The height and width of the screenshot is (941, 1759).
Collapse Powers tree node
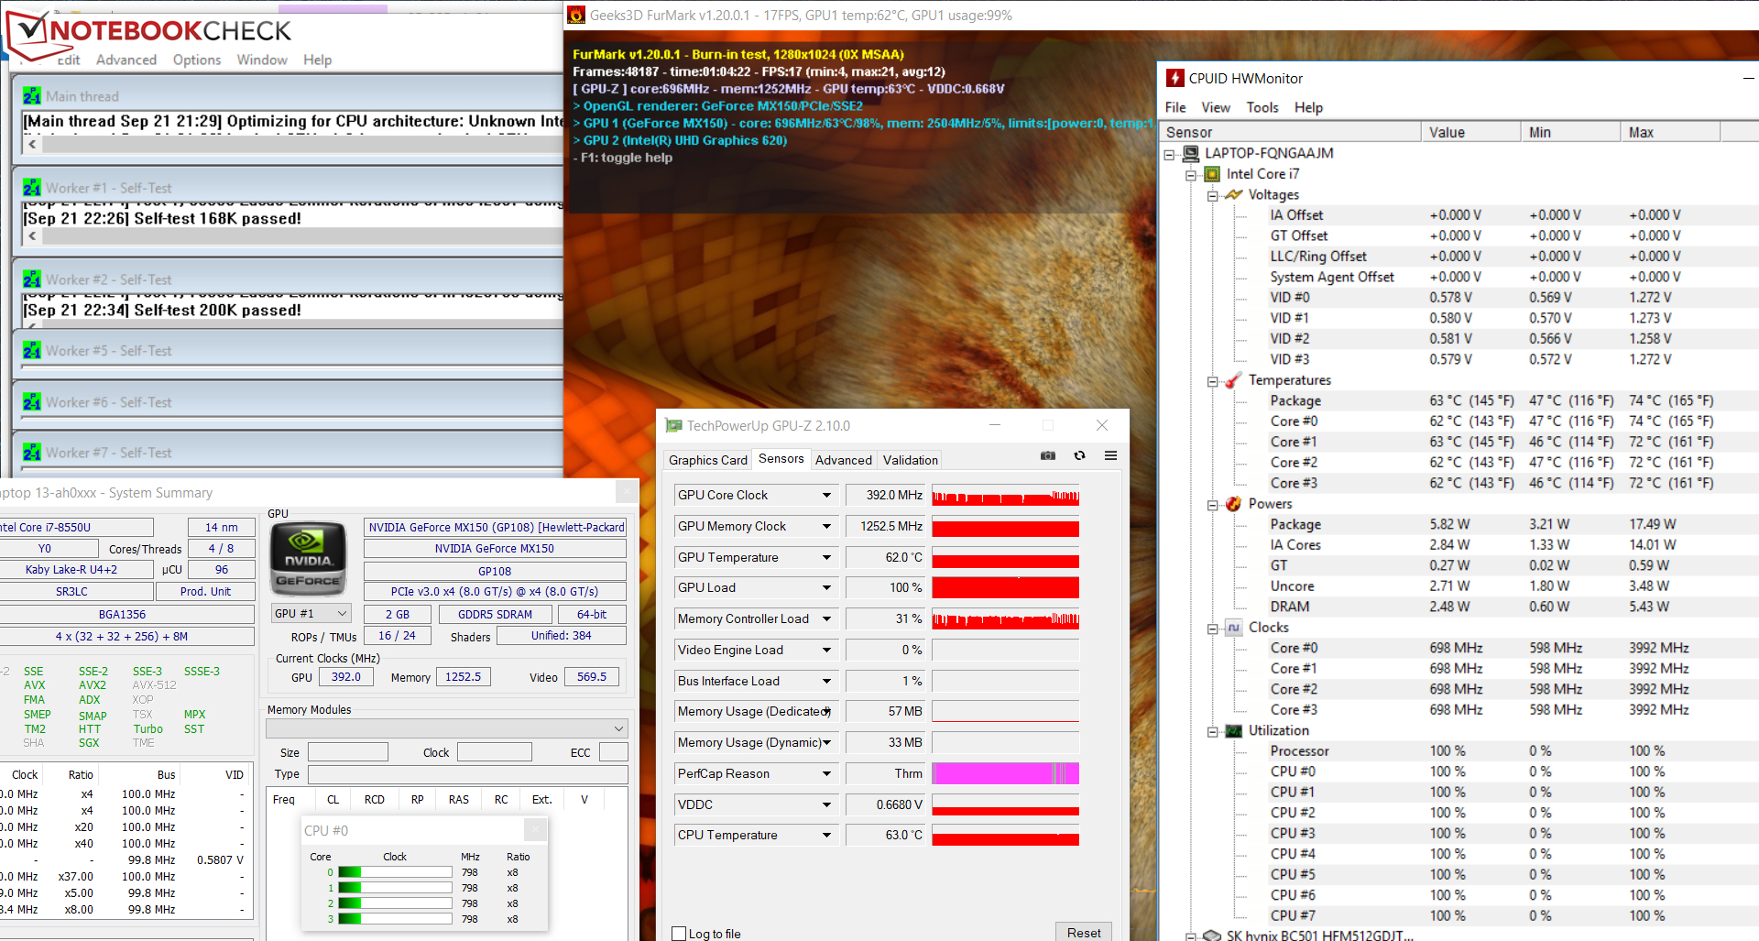pyautogui.click(x=1212, y=505)
